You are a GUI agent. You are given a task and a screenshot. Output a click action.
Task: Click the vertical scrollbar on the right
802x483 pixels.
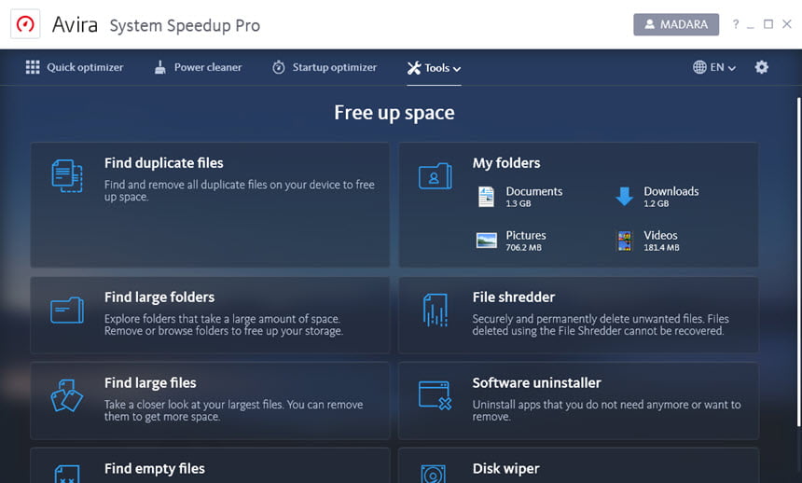798,261
